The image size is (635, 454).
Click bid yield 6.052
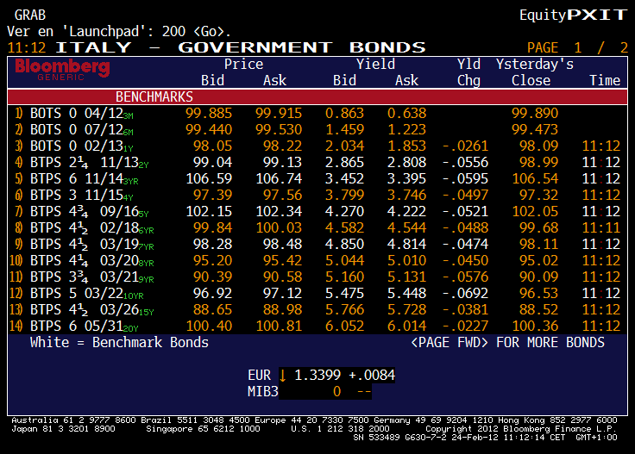point(344,326)
